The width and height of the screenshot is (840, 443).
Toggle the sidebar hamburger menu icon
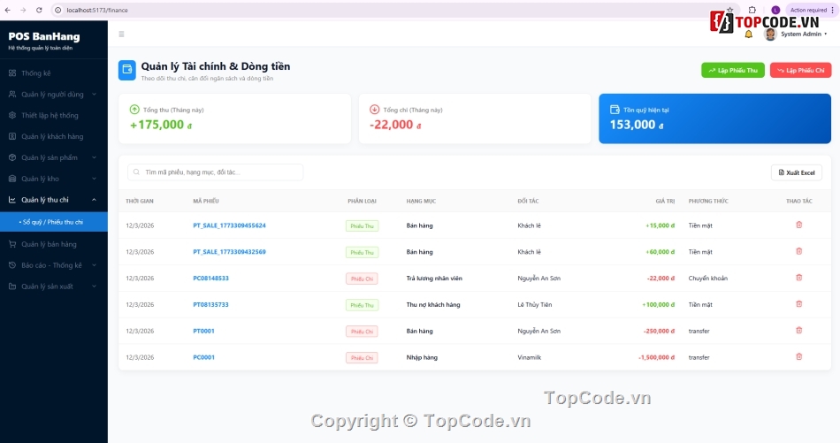click(x=122, y=34)
